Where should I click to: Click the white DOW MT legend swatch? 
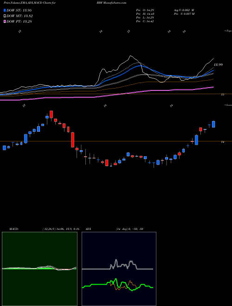coord(5,16)
